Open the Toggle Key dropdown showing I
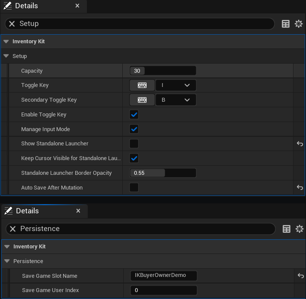This screenshot has height=299, width=306. point(175,85)
